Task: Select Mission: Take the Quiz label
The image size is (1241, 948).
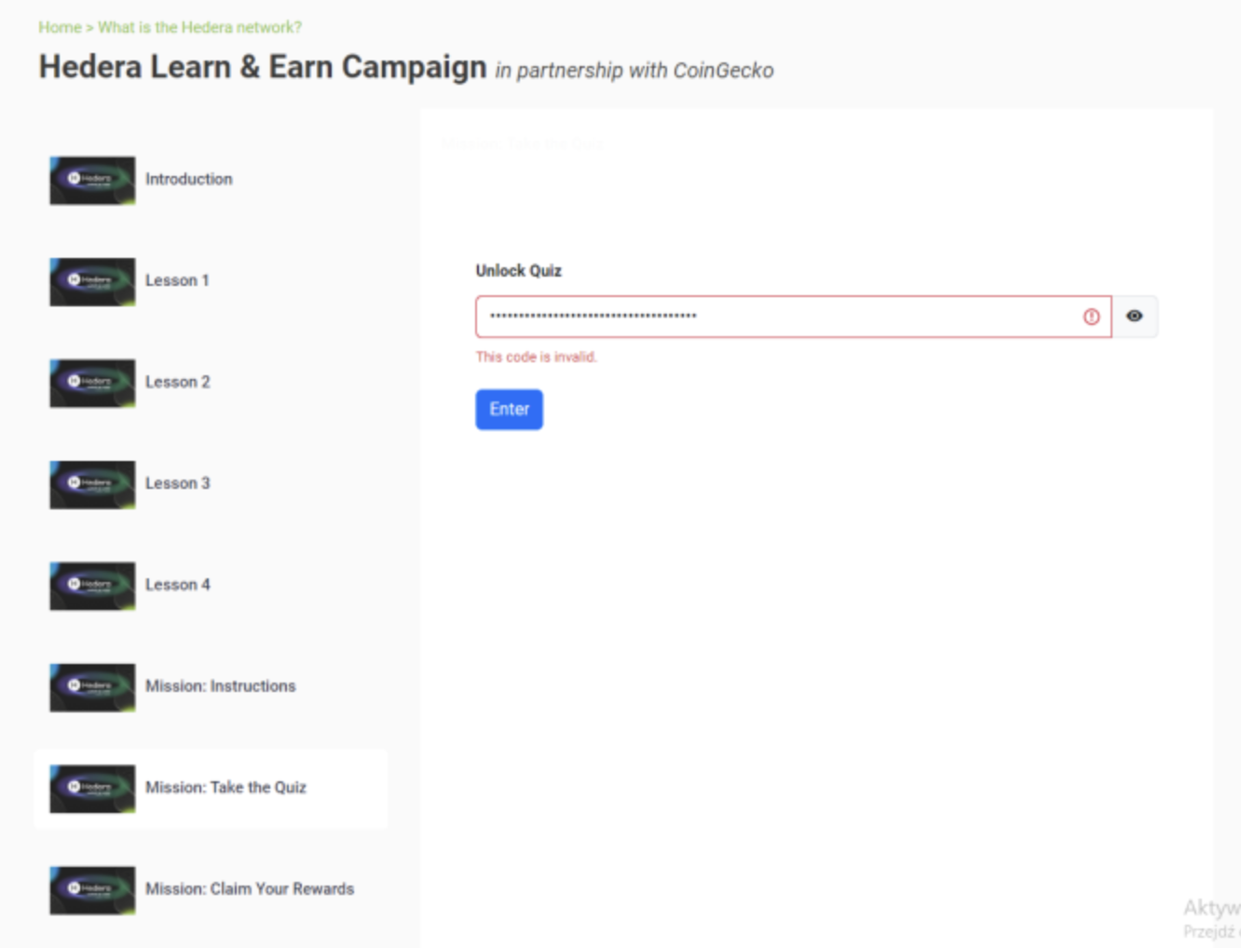Action: pyautogui.click(x=225, y=788)
